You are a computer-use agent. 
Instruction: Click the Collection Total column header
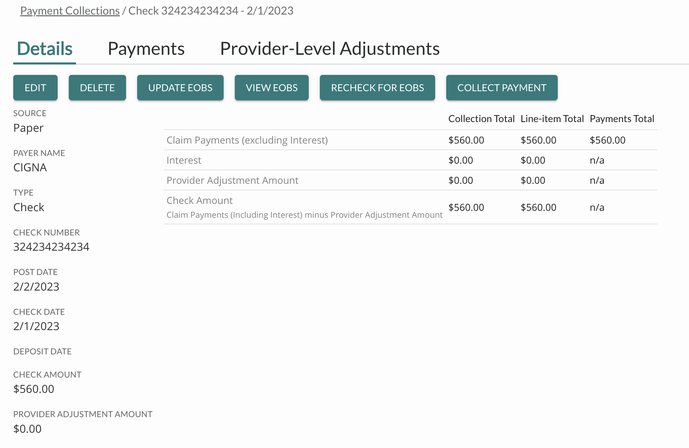pyautogui.click(x=481, y=119)
